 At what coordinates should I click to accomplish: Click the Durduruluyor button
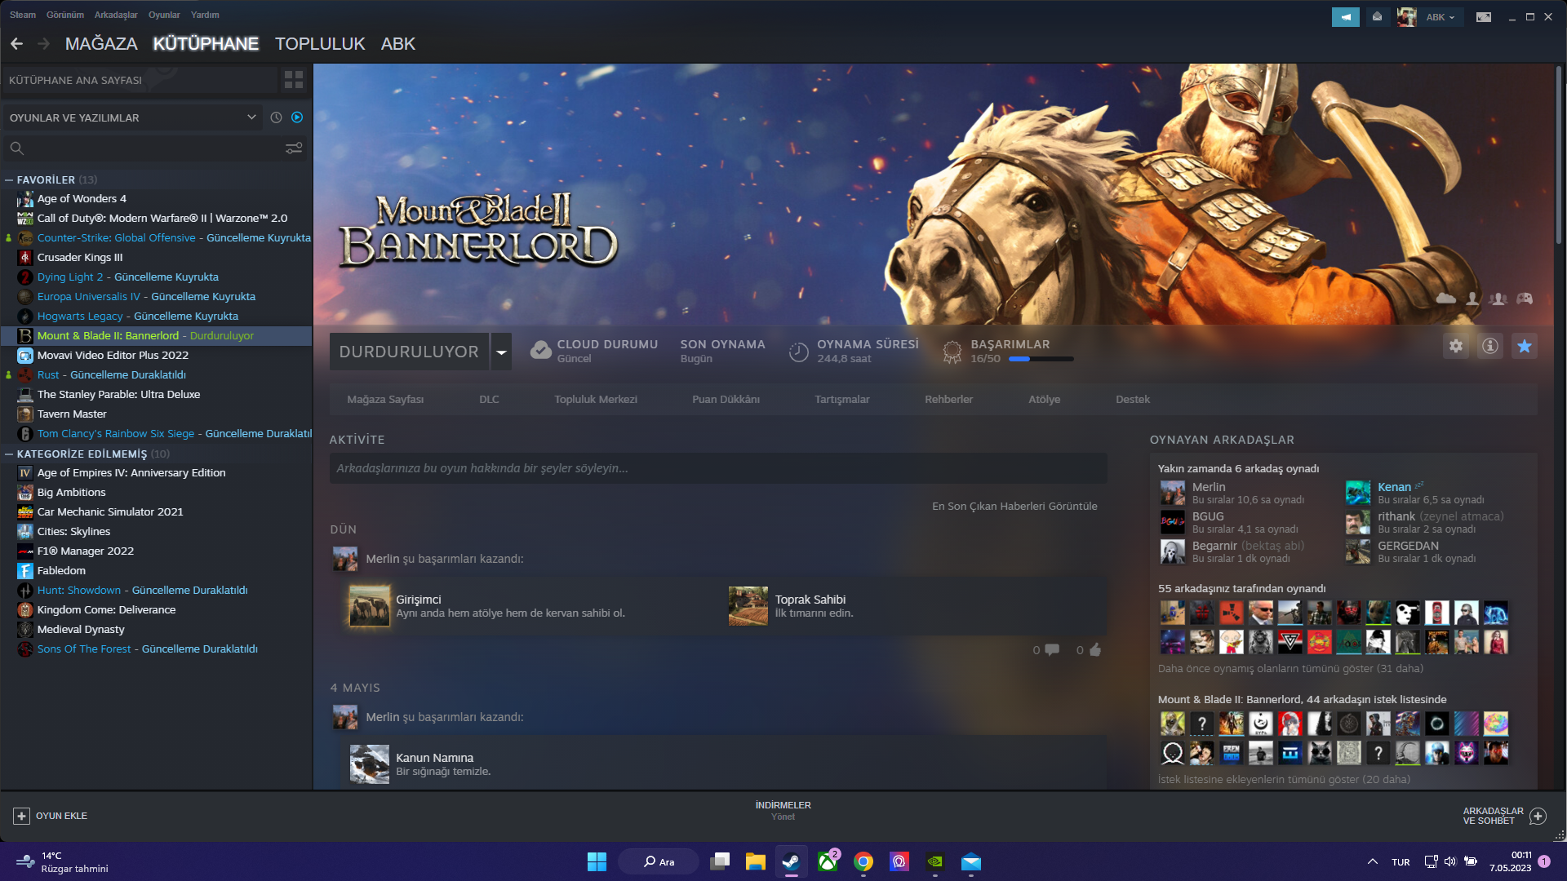point(409,352)
